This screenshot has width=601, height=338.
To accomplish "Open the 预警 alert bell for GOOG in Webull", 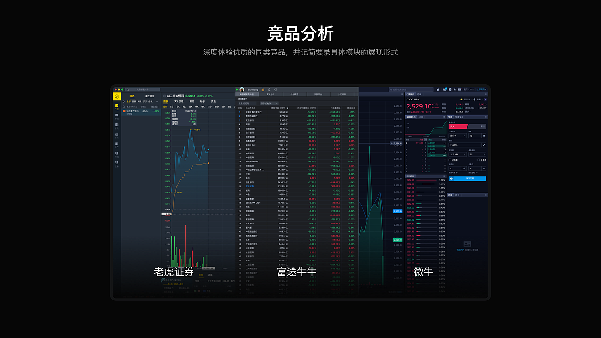I will (474, 100).
